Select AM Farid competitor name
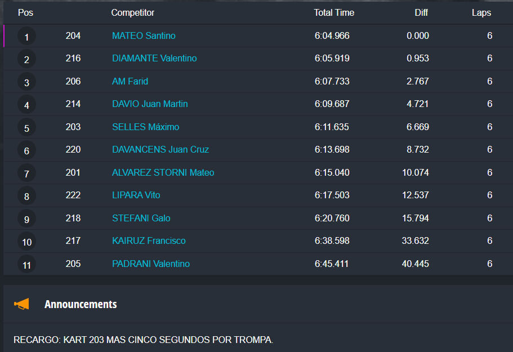Image resolution: width=513 pixels, height=352 pixels. 130,82
